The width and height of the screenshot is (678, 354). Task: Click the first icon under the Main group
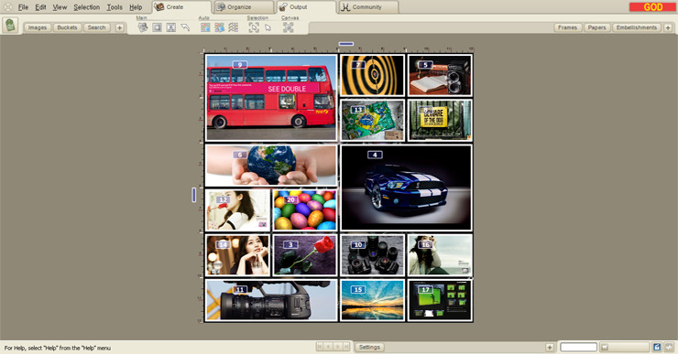(x=143, y=27)
